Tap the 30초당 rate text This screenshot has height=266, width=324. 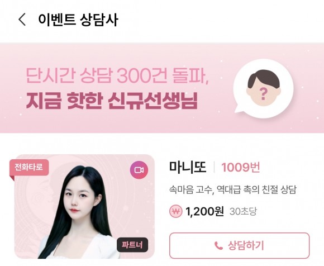(x=243, y=211)
